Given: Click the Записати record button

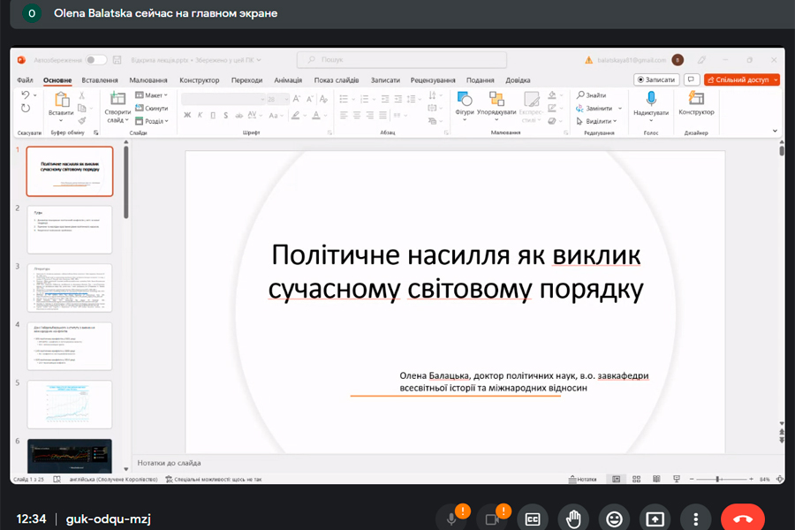Looking at the screenshot, I should tap(655, 79).
